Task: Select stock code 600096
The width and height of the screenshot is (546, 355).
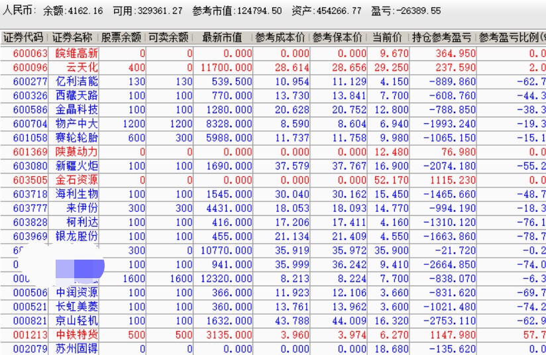Action: click(x=30, y=68)
